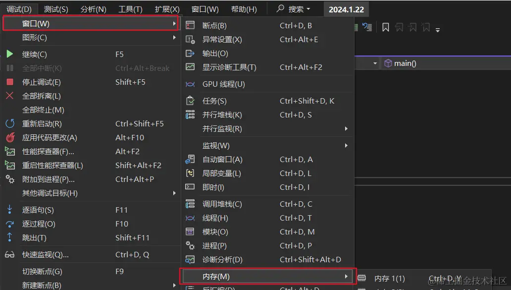The width and height of the screenshot is (511, 290).
Task: Click the Attach to Process gear icon
Action: tap(10, 179)
